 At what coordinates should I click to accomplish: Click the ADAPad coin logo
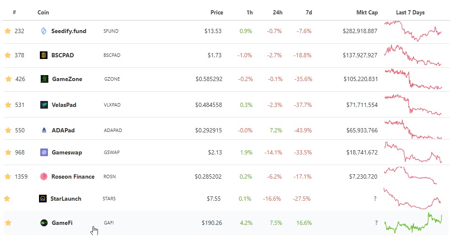point(44,130)
